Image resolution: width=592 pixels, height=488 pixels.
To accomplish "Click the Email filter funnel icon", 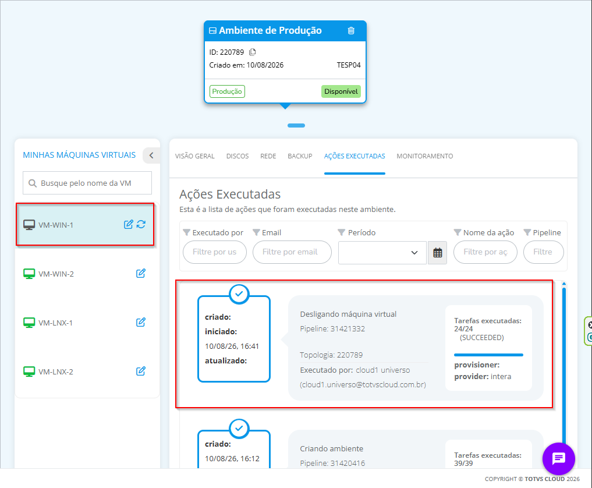I will tap(256, 232).
